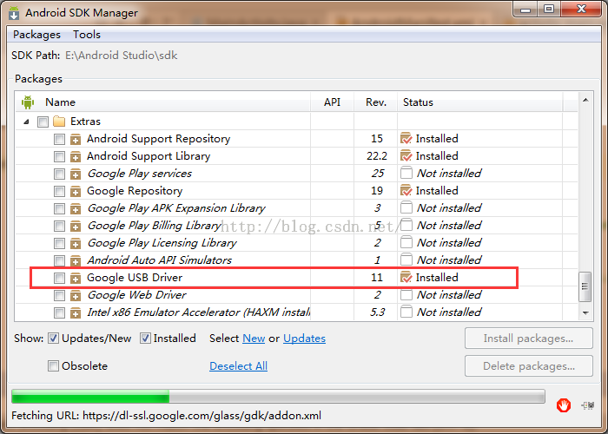
Task: Collapse the Extras tree group
Action: coord(26,122)
